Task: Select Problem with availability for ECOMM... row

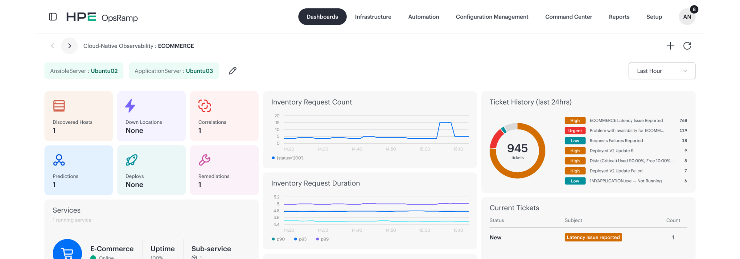Action: tap(626, 130)
